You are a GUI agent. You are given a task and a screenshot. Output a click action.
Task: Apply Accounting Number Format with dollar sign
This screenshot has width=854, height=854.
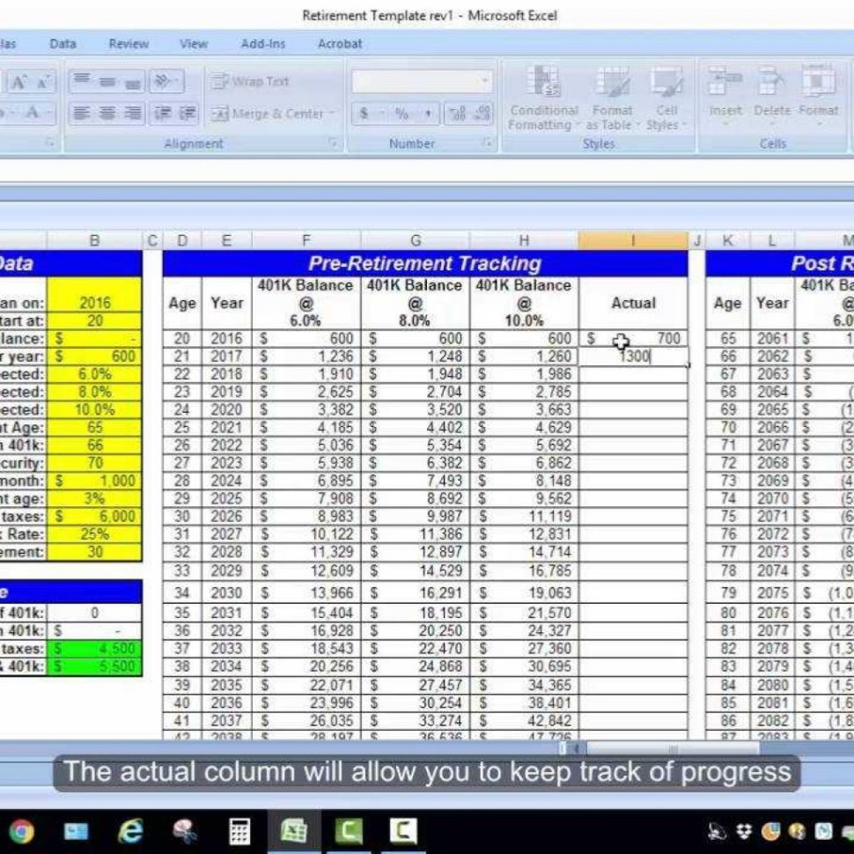coord(363,114)
